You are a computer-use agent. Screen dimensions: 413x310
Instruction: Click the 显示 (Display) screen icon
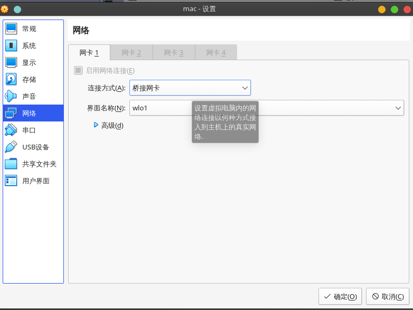(11, 63)
